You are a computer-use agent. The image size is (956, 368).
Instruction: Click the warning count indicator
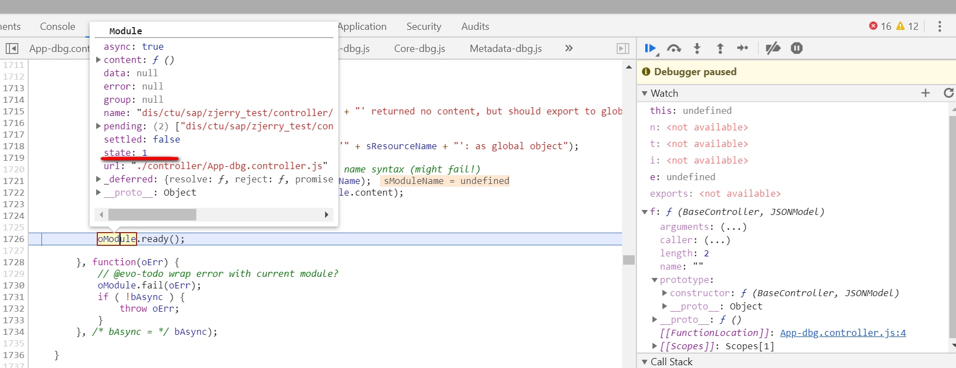click(x=907, y=26)
